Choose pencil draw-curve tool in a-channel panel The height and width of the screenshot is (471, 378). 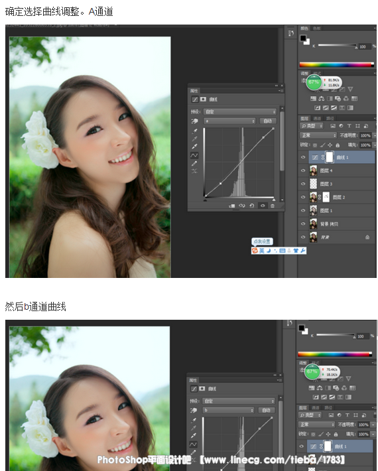tap(194, 163)
